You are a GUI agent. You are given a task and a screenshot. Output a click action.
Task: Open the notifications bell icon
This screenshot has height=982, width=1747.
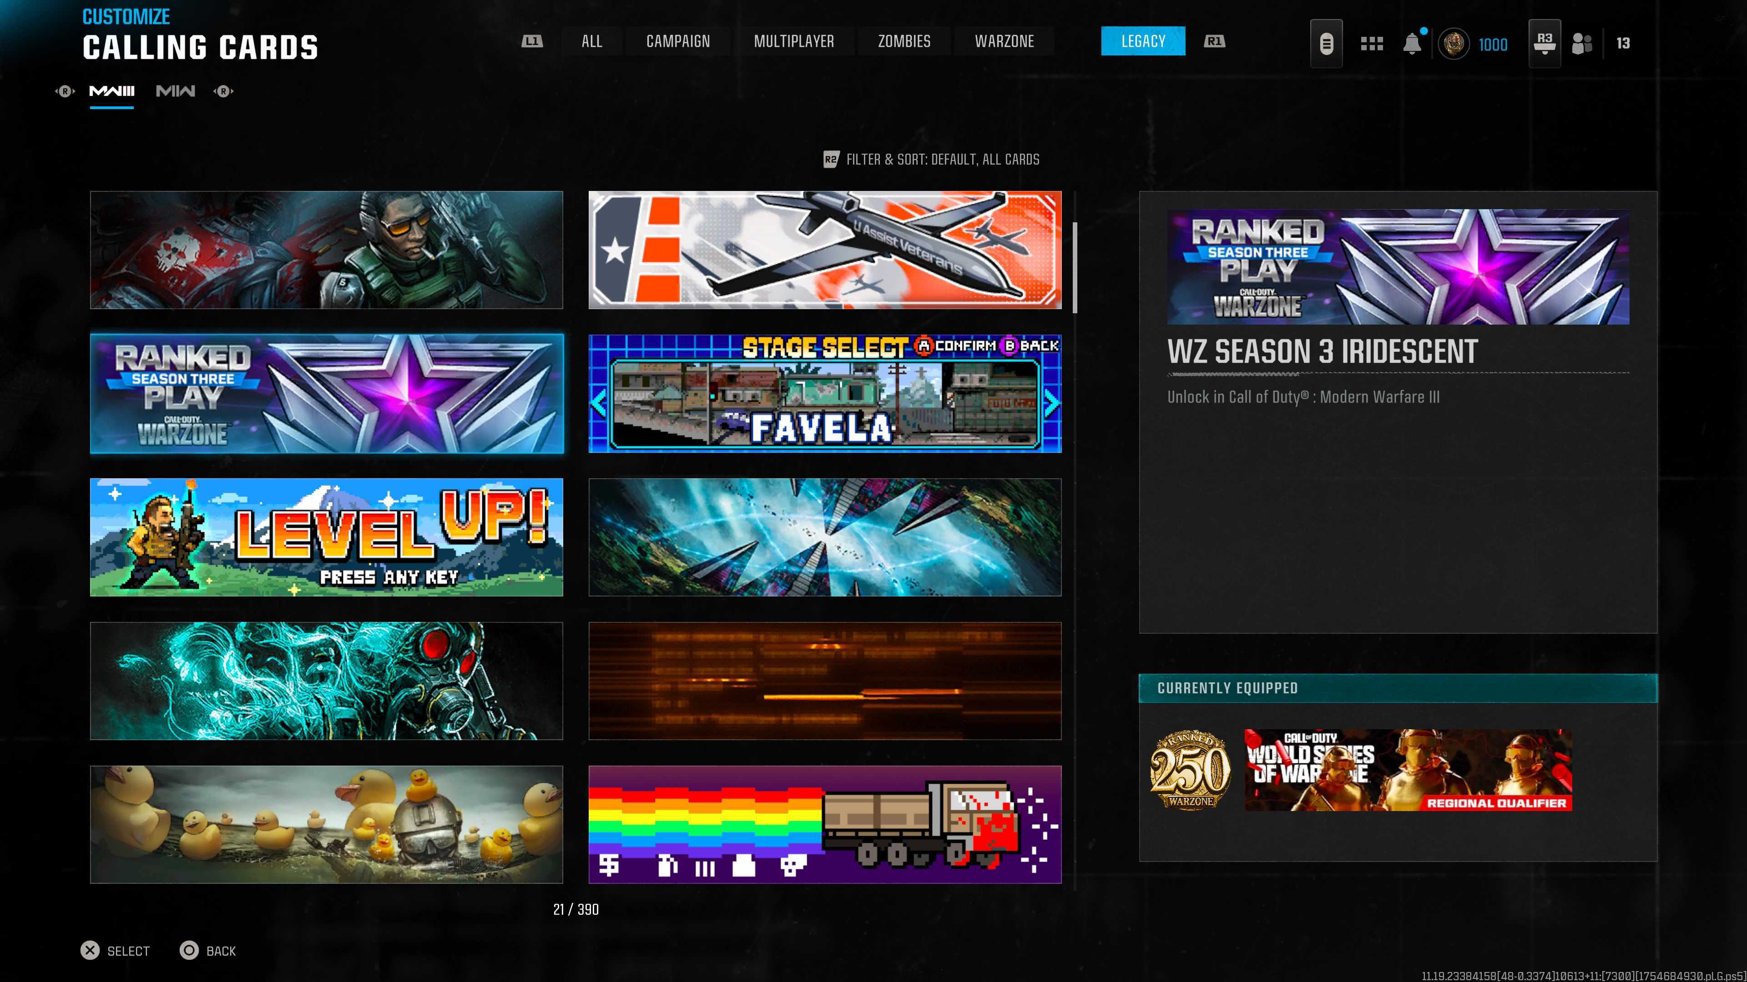[x=1411, y=43]
